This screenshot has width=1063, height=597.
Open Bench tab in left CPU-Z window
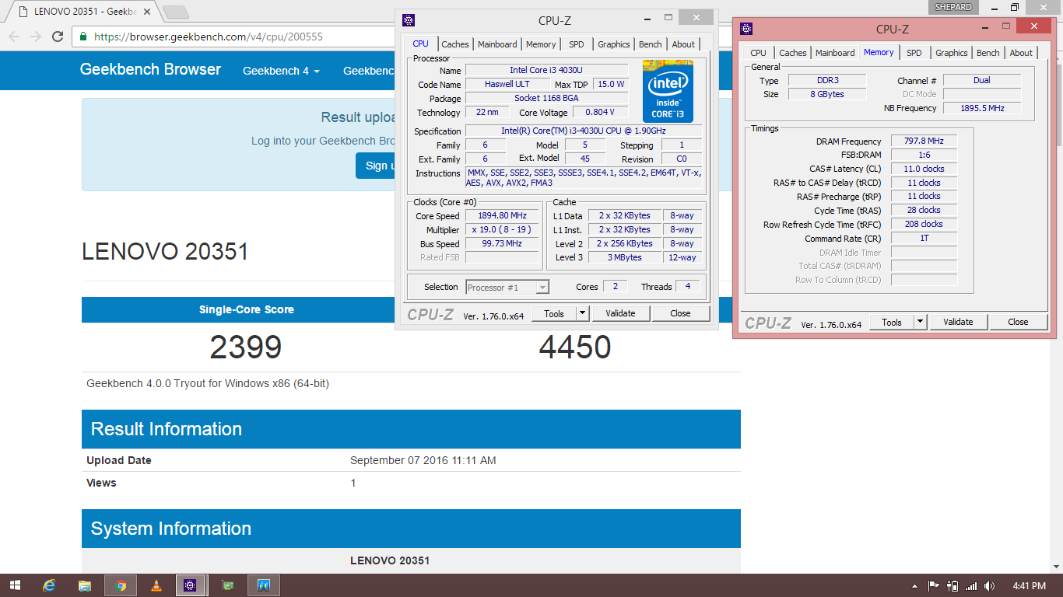(x=651, y=44)
